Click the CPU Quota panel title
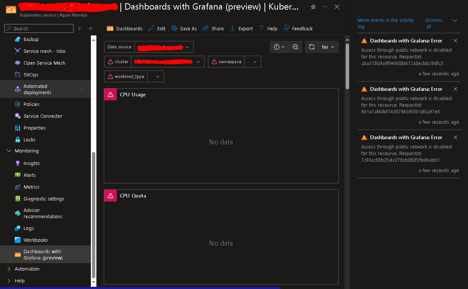The height and width of the screenshot is (289, 468). pyautogui.click(x=133, y=196)
